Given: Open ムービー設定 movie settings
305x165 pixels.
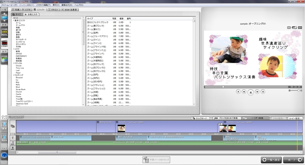Looking at the screenshot, I should coord(295,118).
